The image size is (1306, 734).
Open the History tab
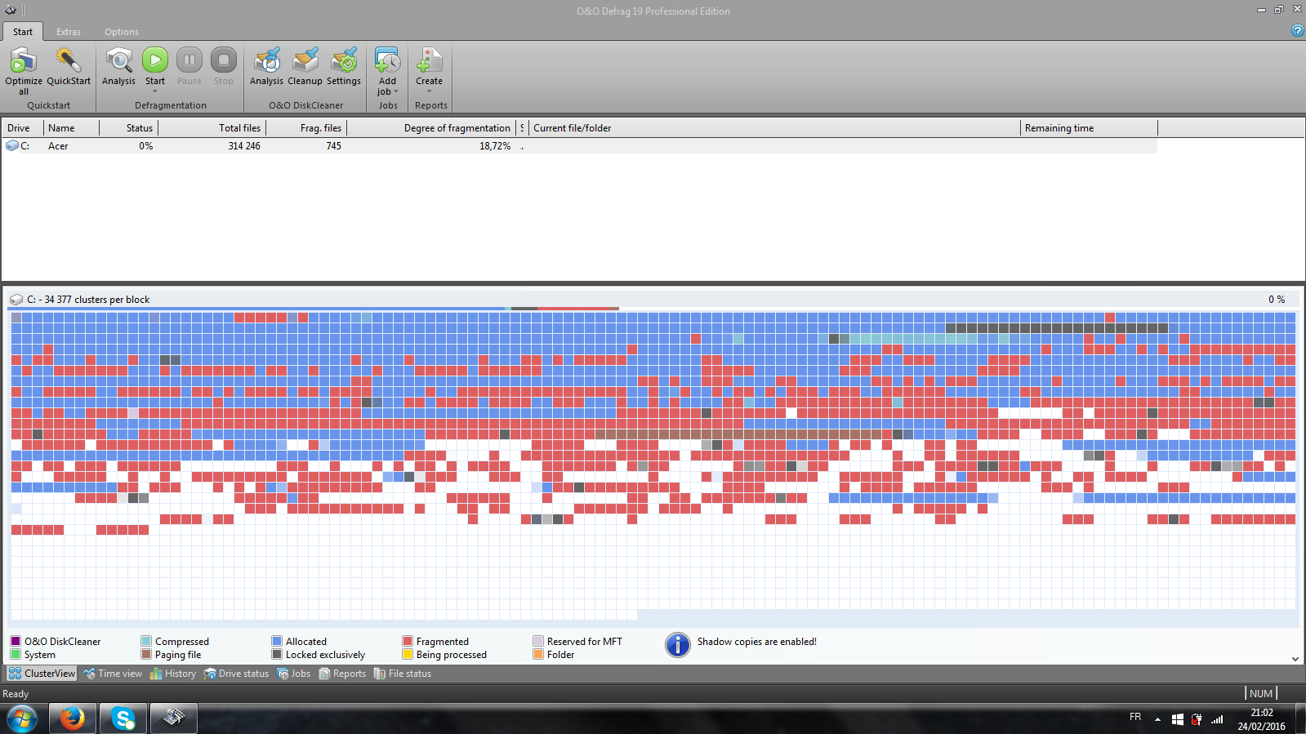(x=172, y=674)
